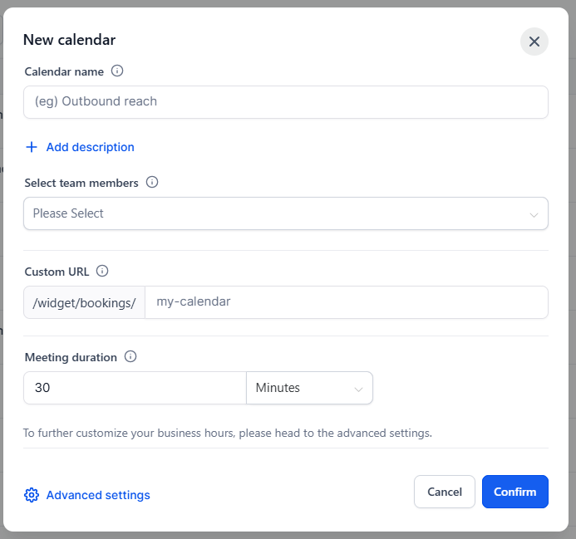Click the Meeting duration info icon
Screen dimensions: 576x539
130,357
